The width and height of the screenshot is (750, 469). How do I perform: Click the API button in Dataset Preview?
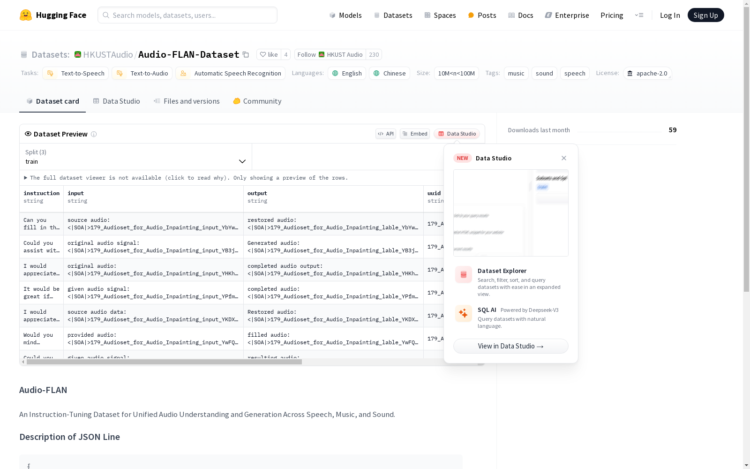386,134
